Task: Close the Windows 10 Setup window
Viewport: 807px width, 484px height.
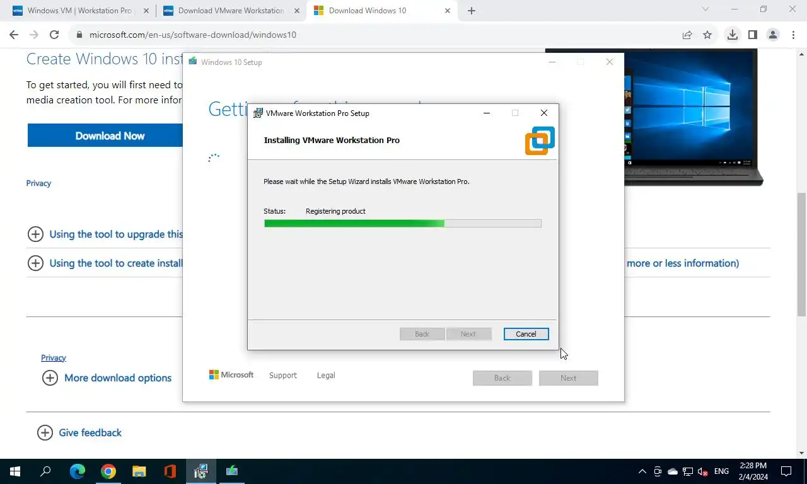Action: (609, 62)
